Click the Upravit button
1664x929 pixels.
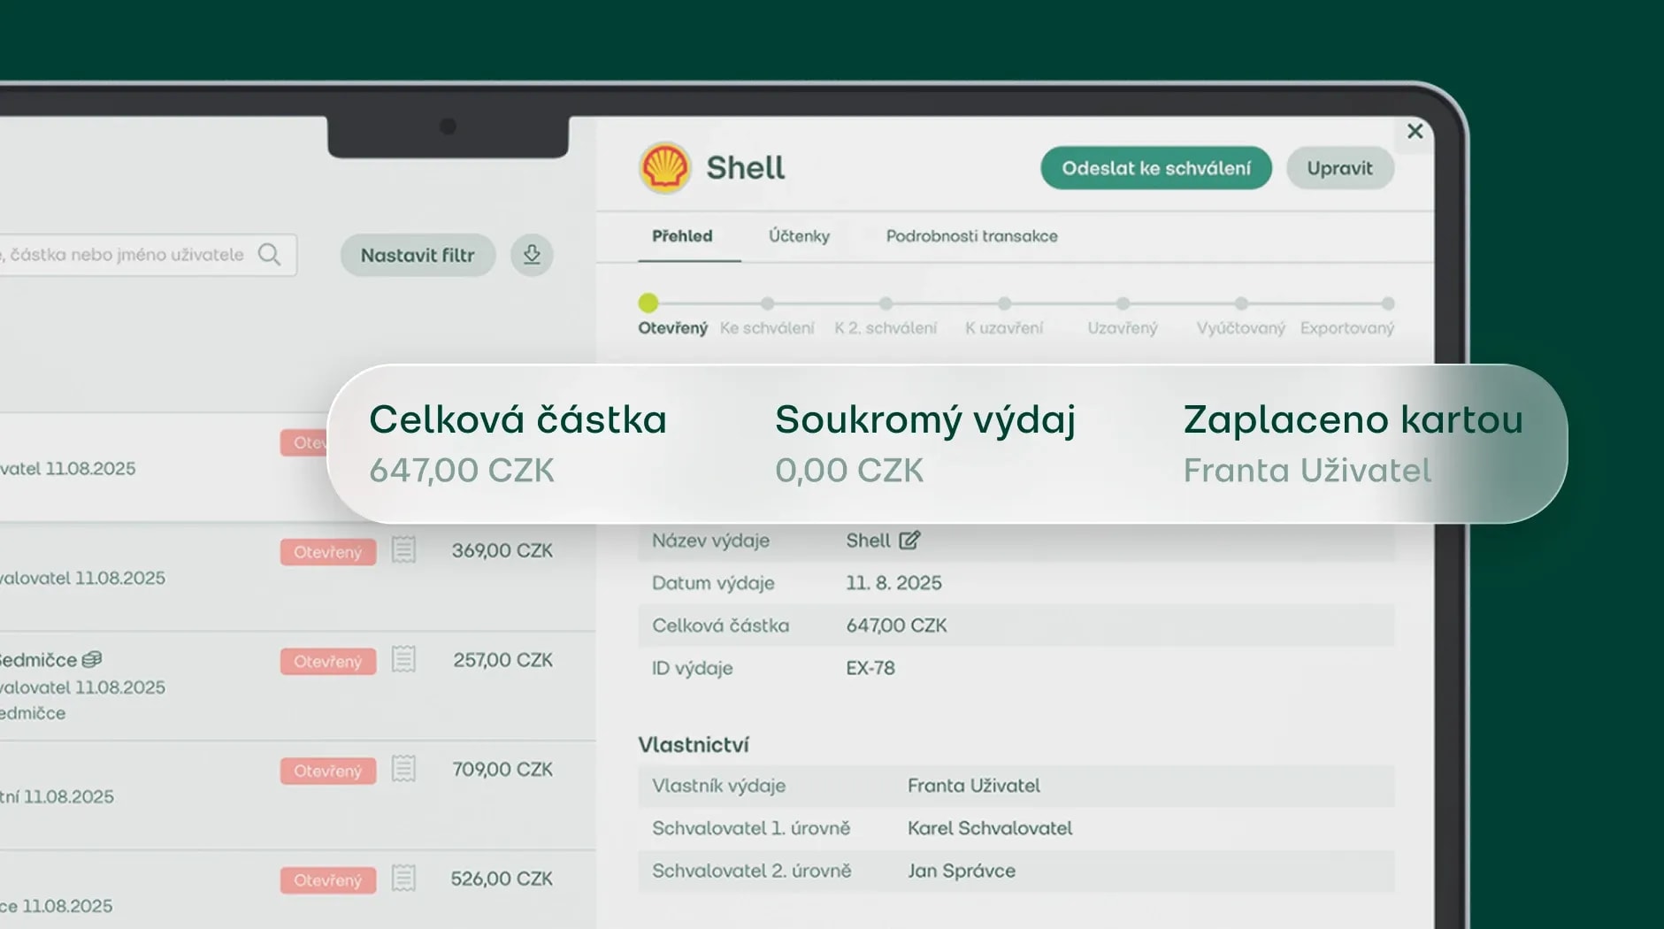point(1340,167)
